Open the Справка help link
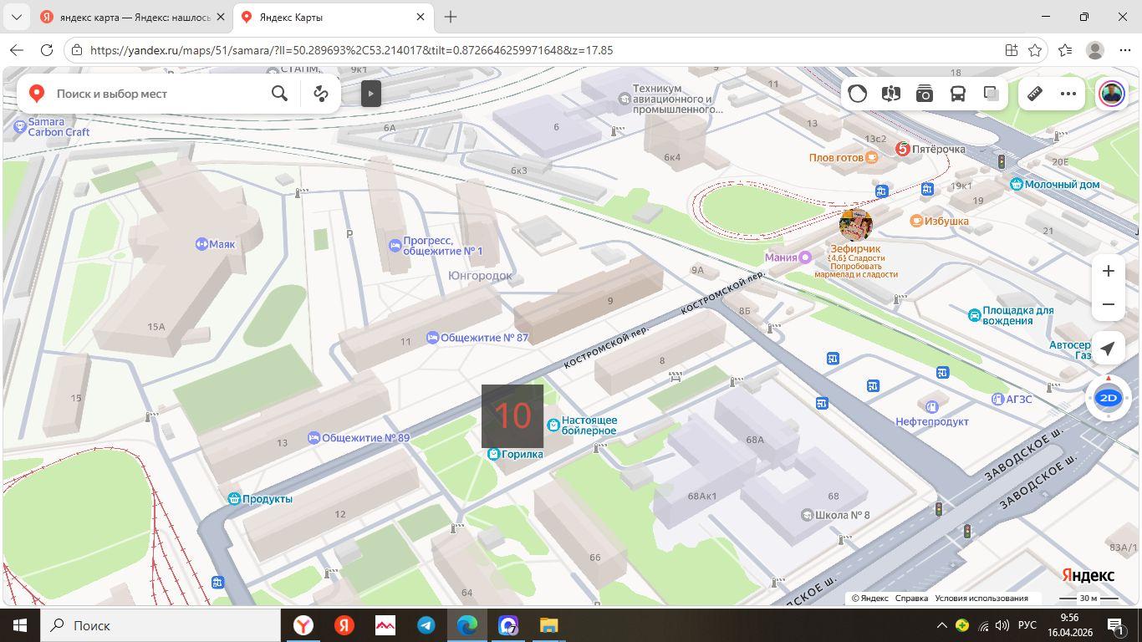The height and width of the screenshot is (642, 1142). pos(911,598)
